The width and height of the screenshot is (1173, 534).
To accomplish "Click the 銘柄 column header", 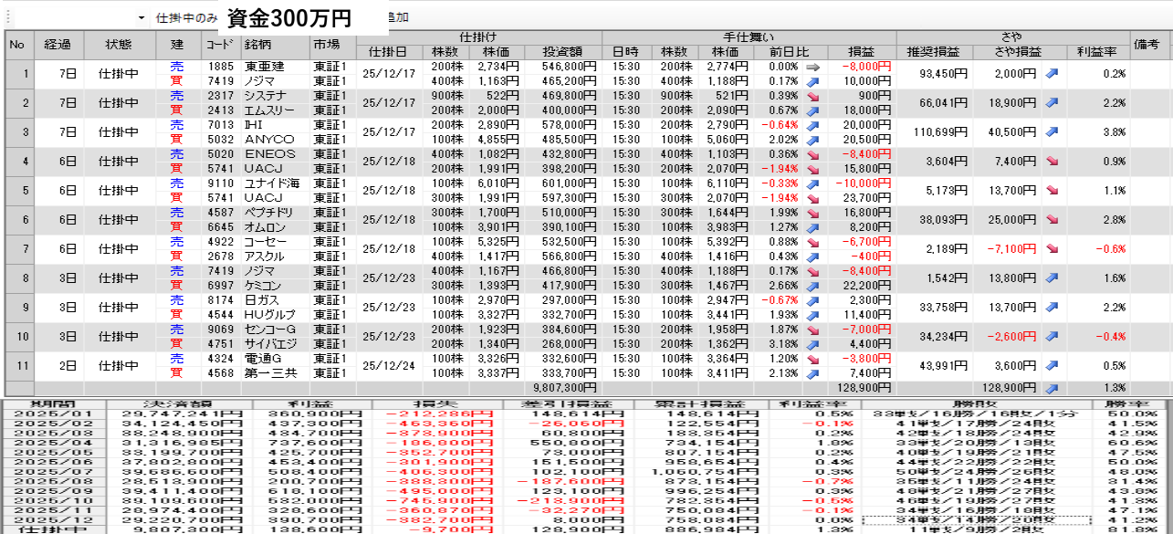I will (x=257, y=44).
